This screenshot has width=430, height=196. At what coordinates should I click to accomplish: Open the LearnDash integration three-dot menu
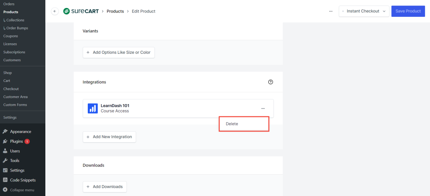[263, 108]
